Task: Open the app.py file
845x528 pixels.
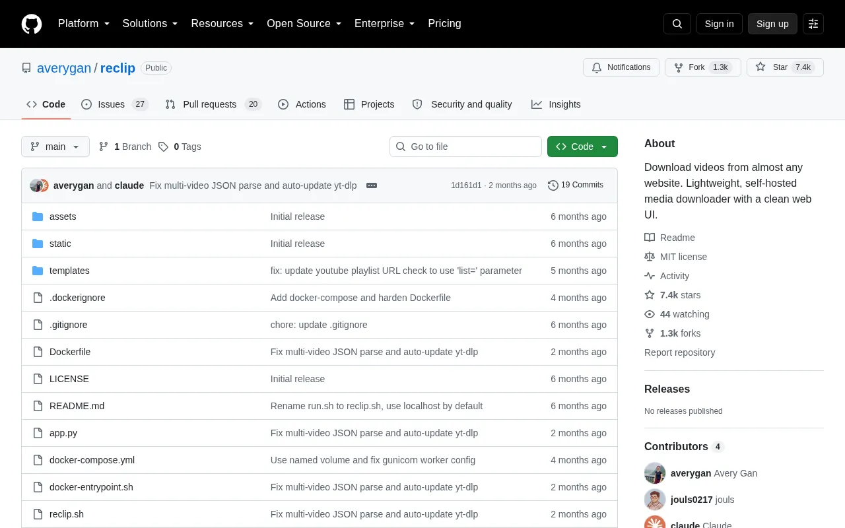Action: (x=63, y=433)
